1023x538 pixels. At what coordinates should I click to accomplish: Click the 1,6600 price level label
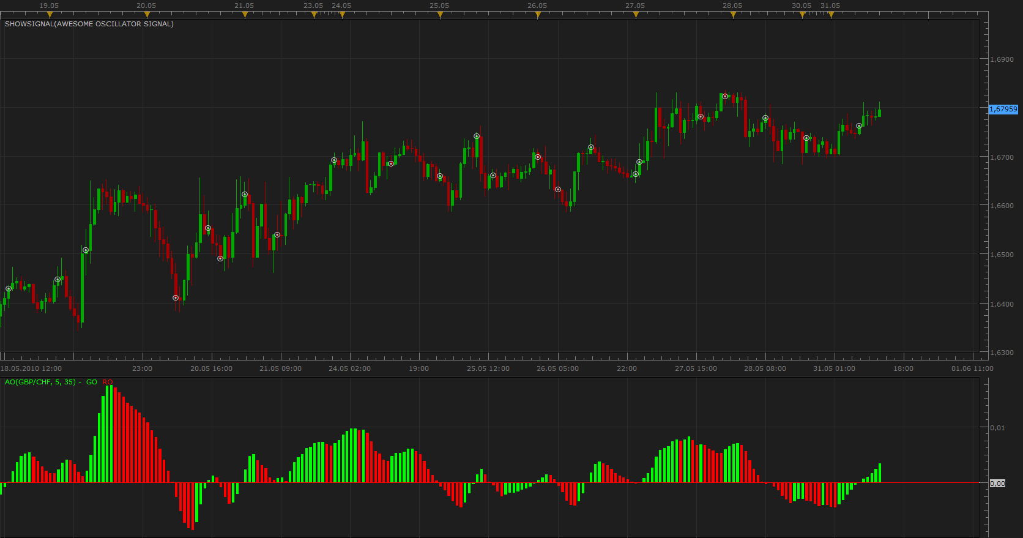tap(1002, 206)
